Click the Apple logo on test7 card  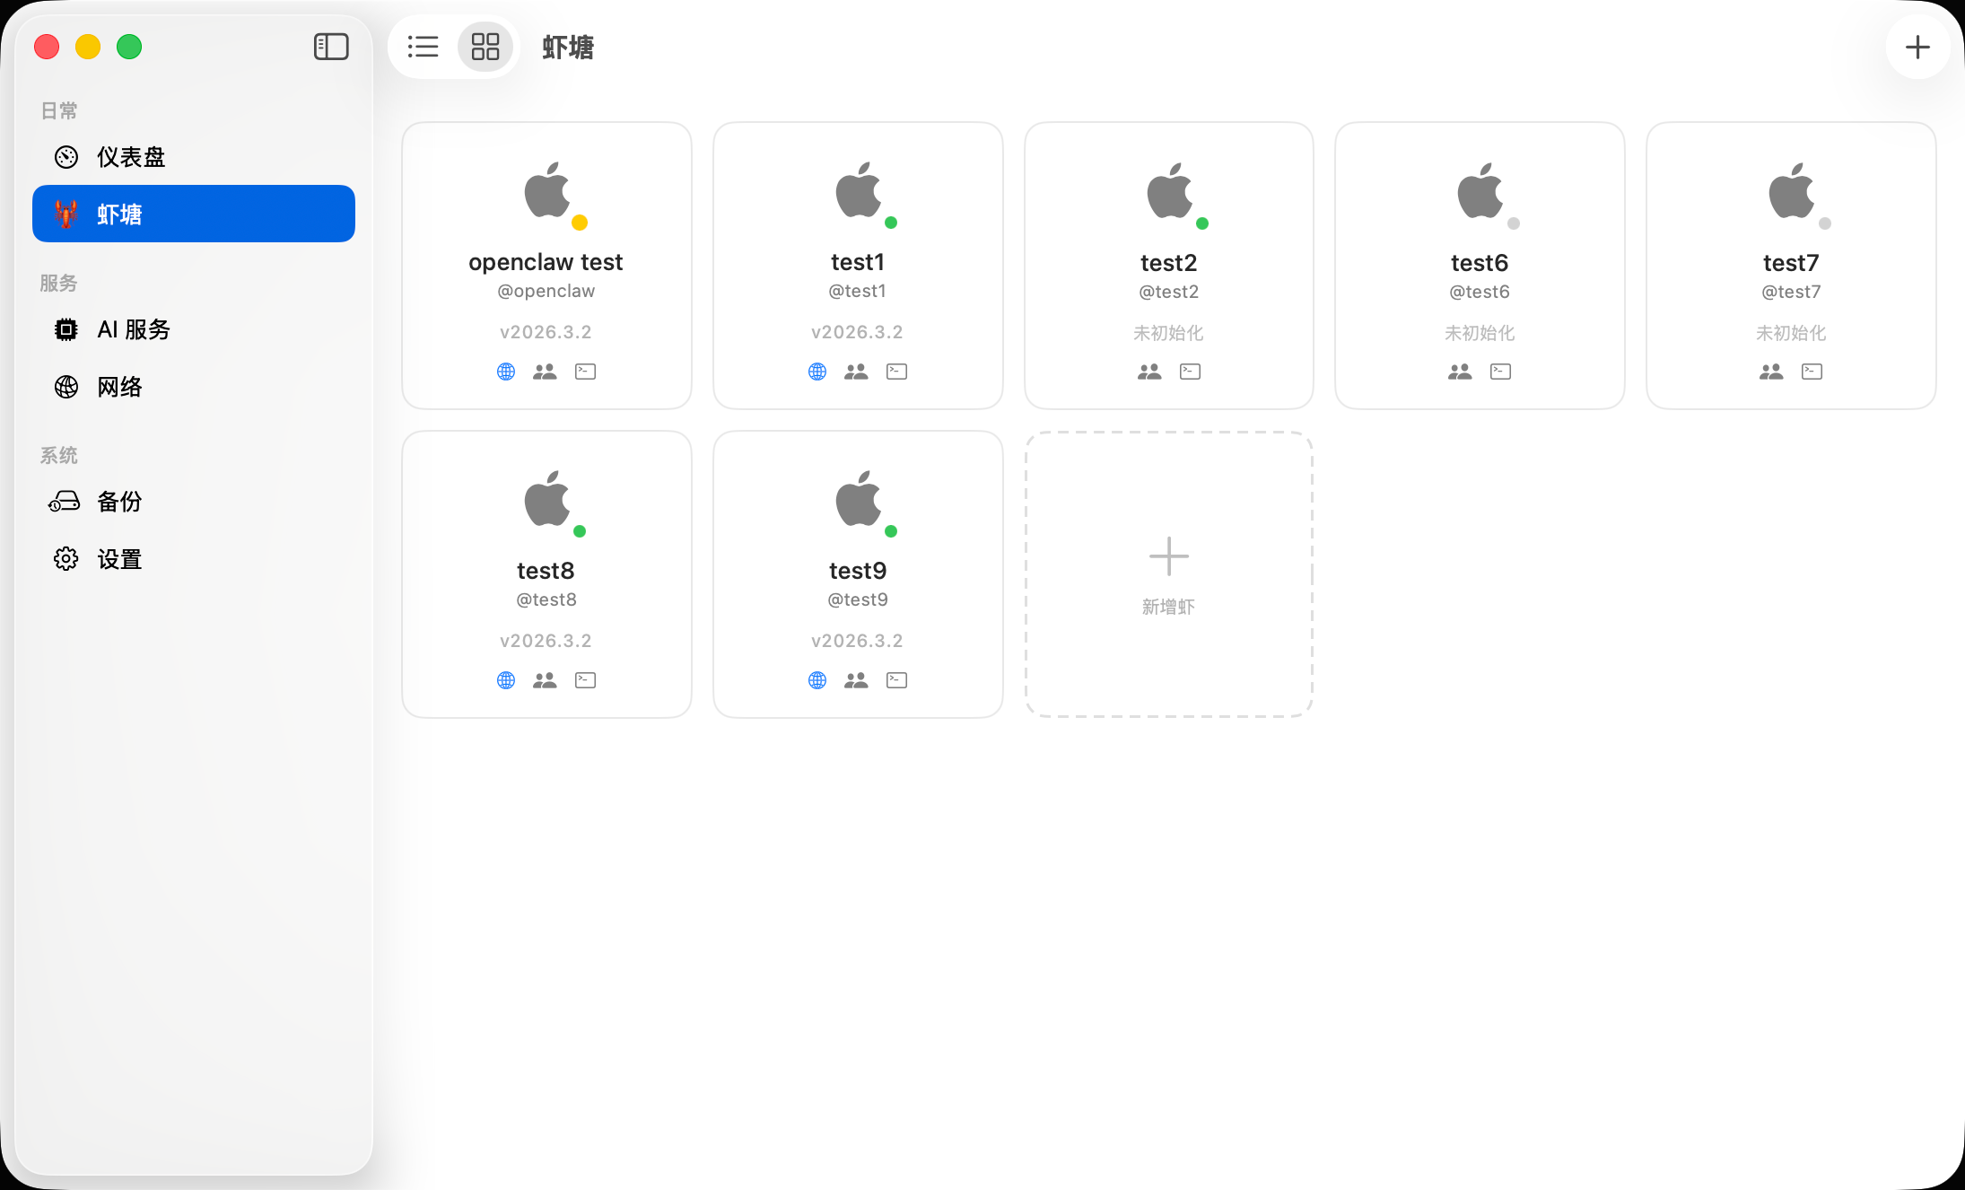point(1791,190)
